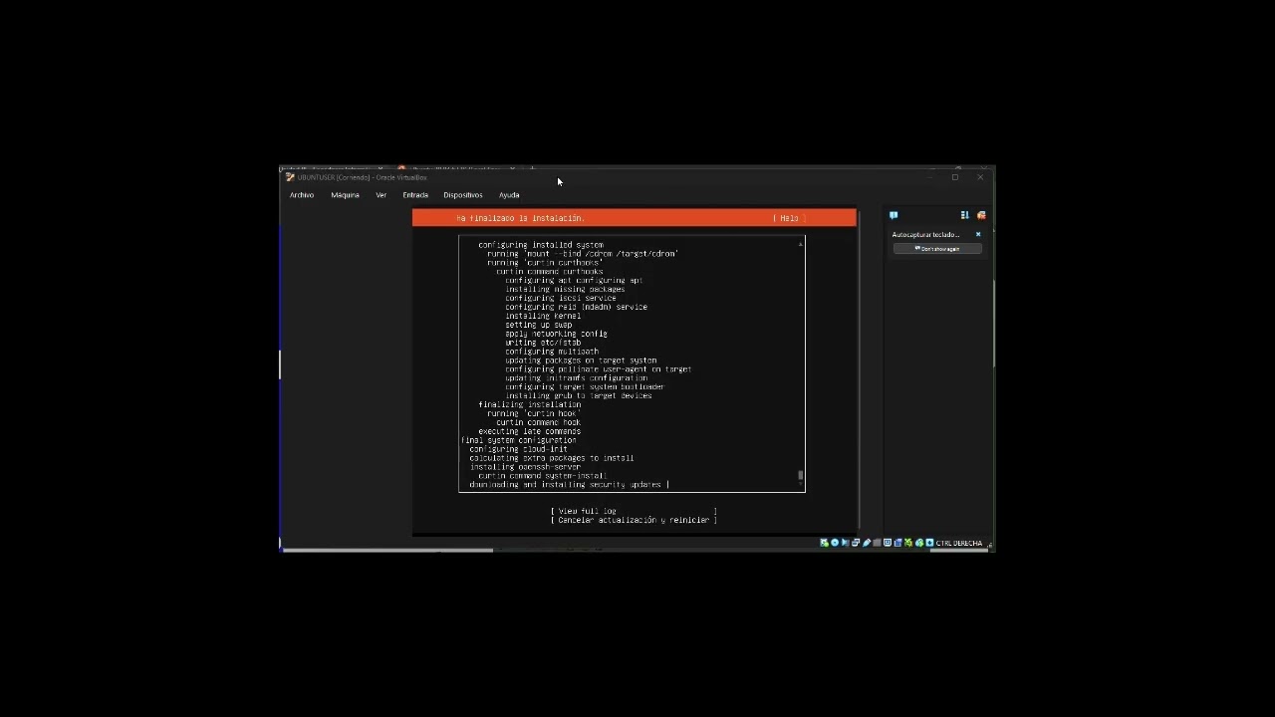This screenshot has height=717, width=1275.
Task: Click the log scroll-up arrow
Action: click(x=801, y=244)
